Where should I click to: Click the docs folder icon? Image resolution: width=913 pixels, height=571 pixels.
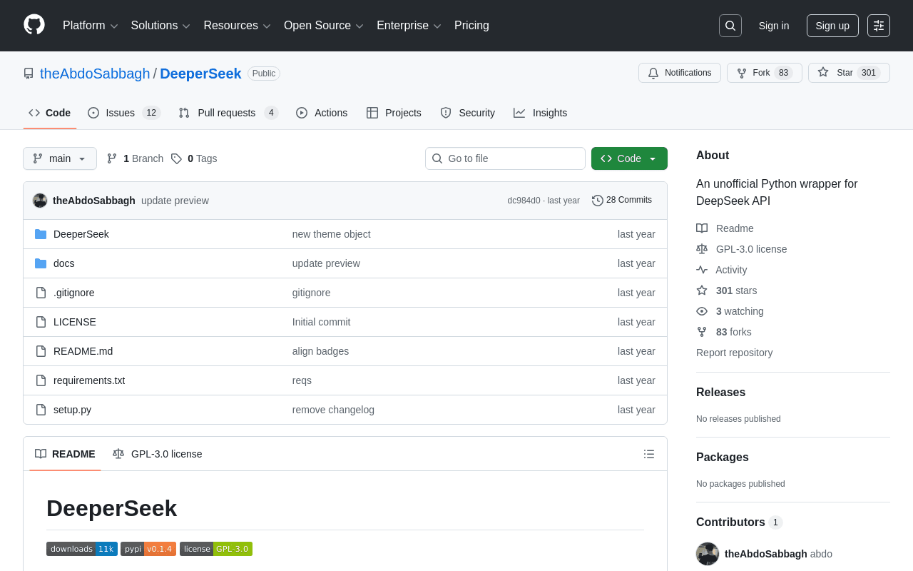coord(41,263)
